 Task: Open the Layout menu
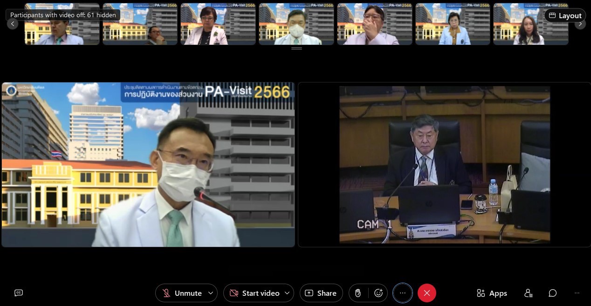565,15
